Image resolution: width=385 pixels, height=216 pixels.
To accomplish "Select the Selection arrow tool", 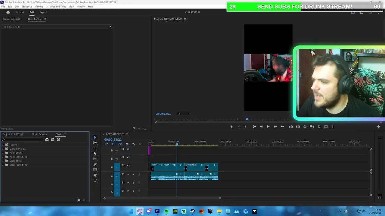I will [95, 137].
